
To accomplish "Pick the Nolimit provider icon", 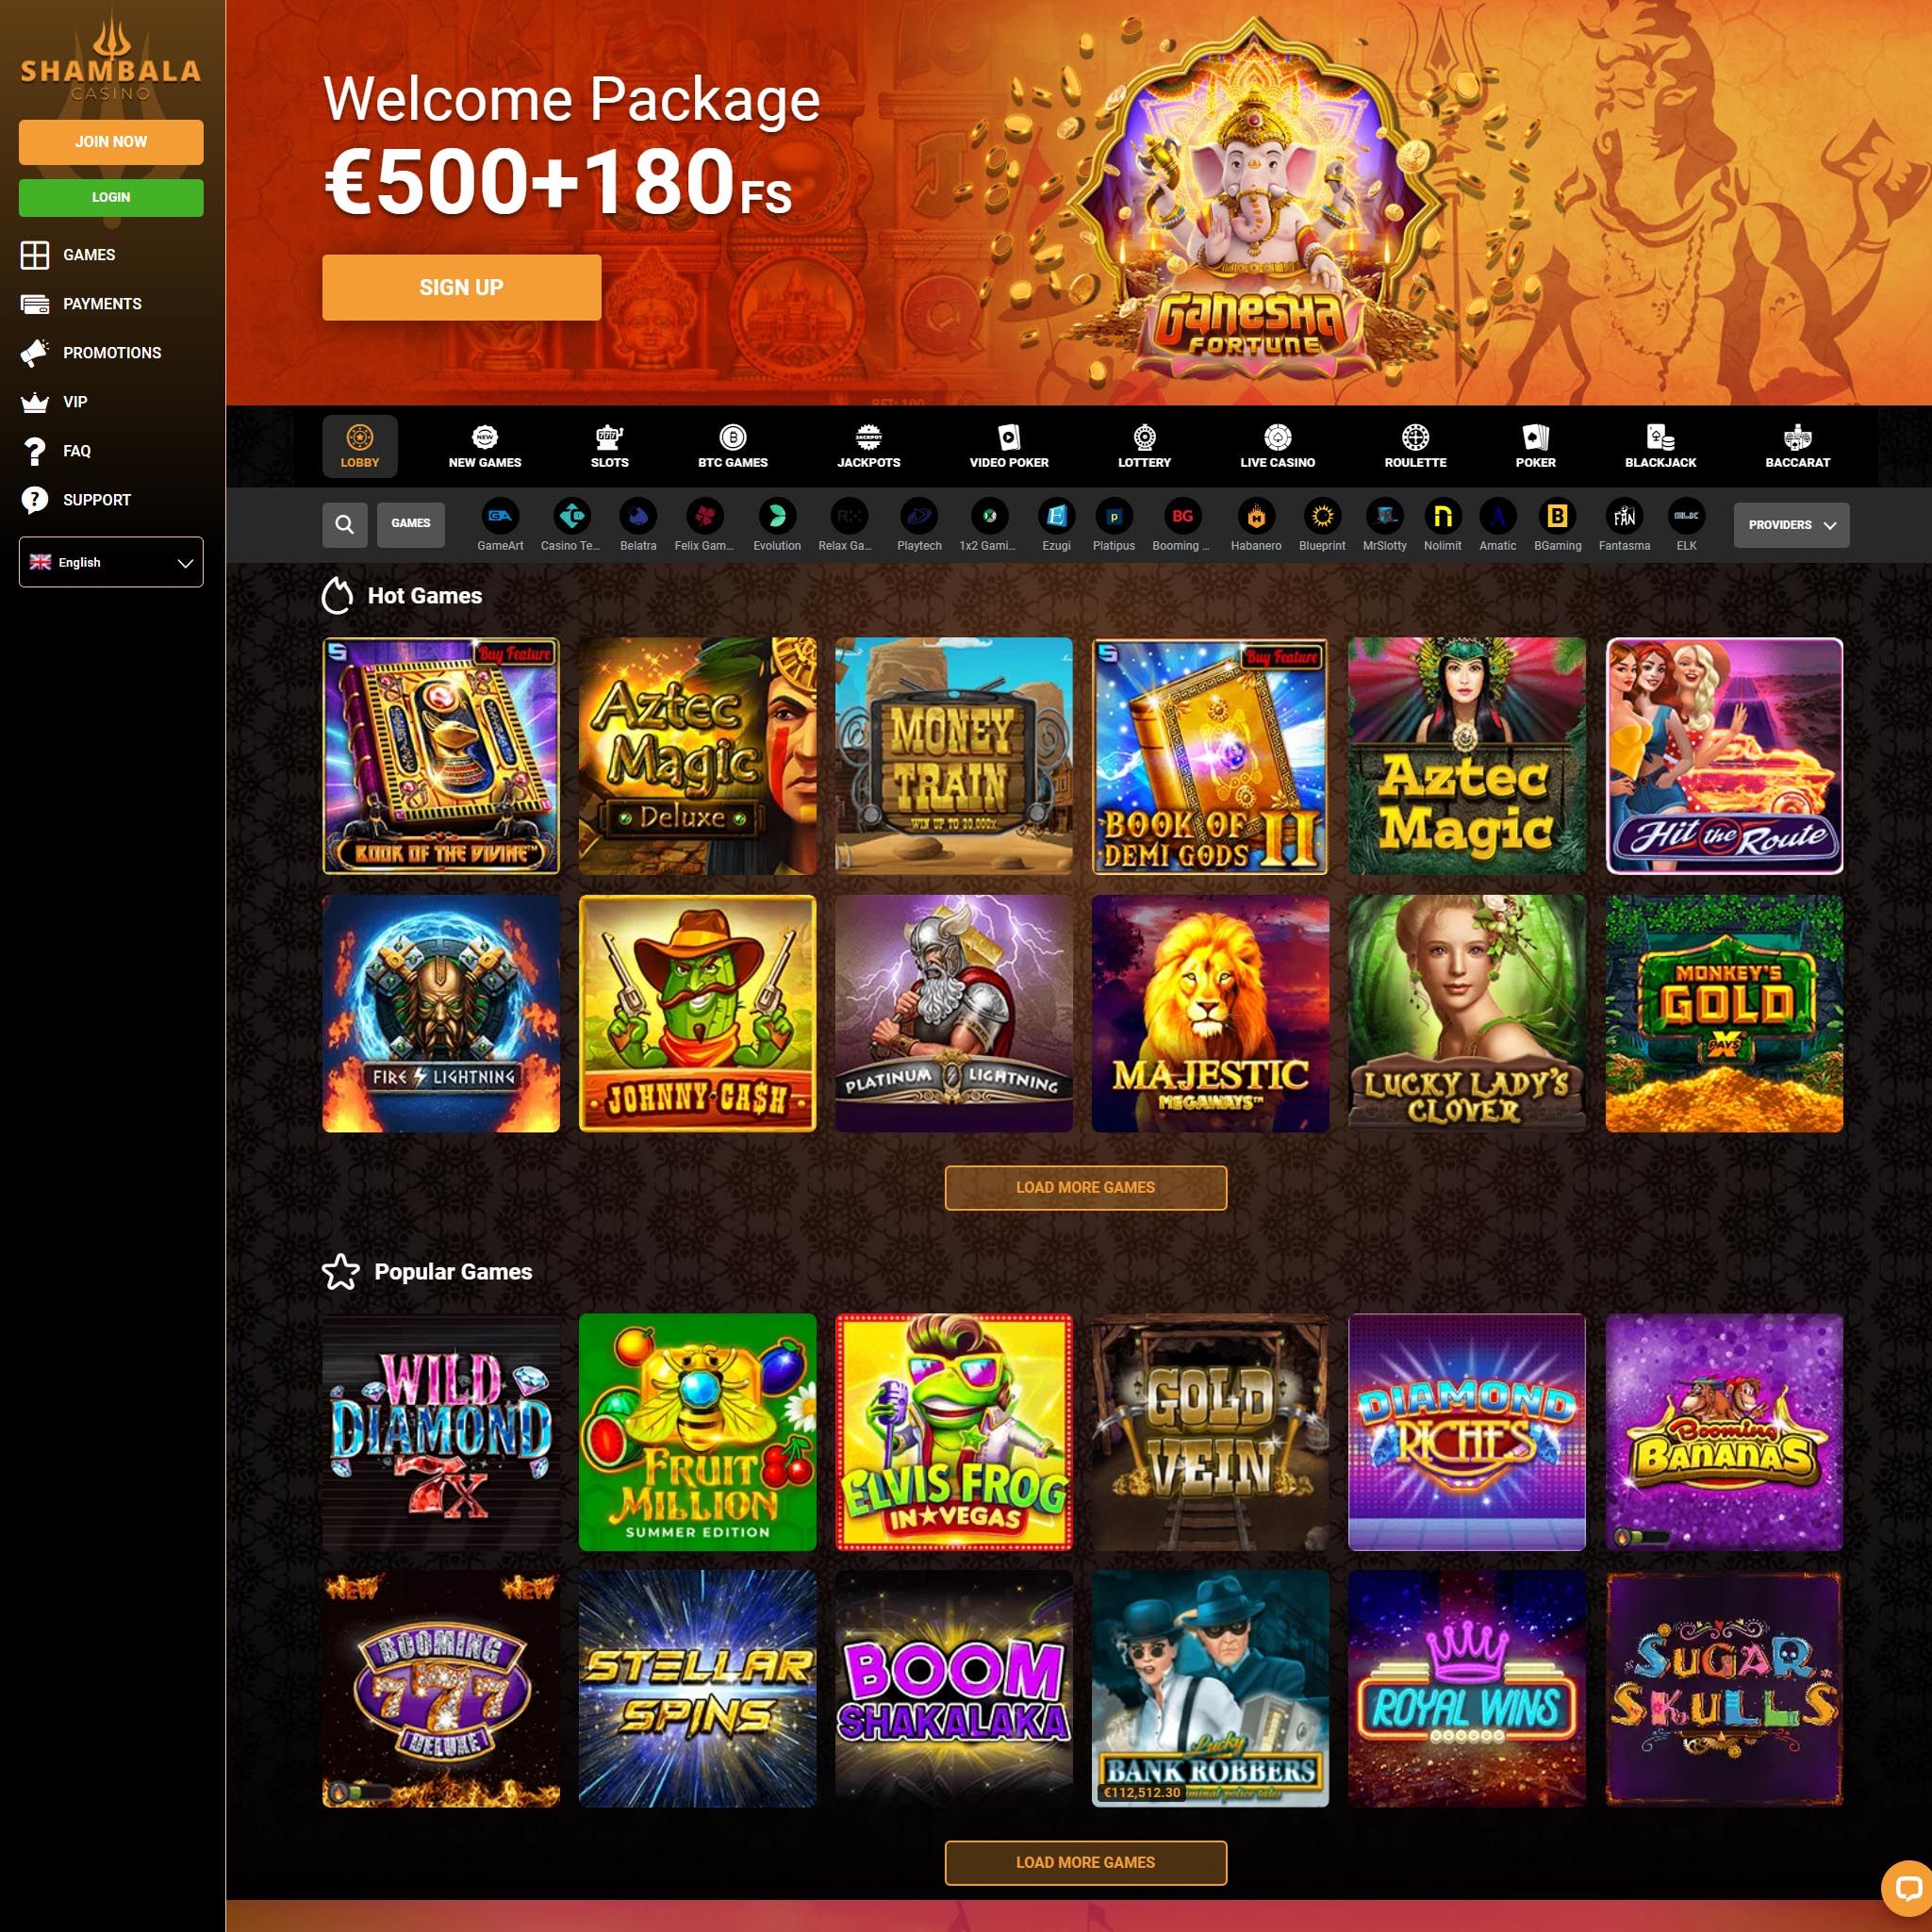I will [x=1442, y=516].
